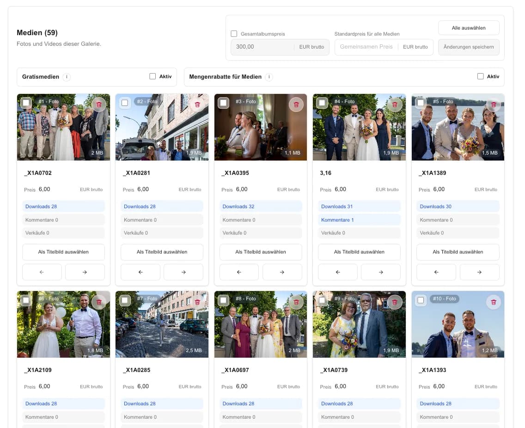Image resolution: width=525 pixels, height=428 pixels.
Task: Delete photo #9 with trash icon
Action: [395, 302]
